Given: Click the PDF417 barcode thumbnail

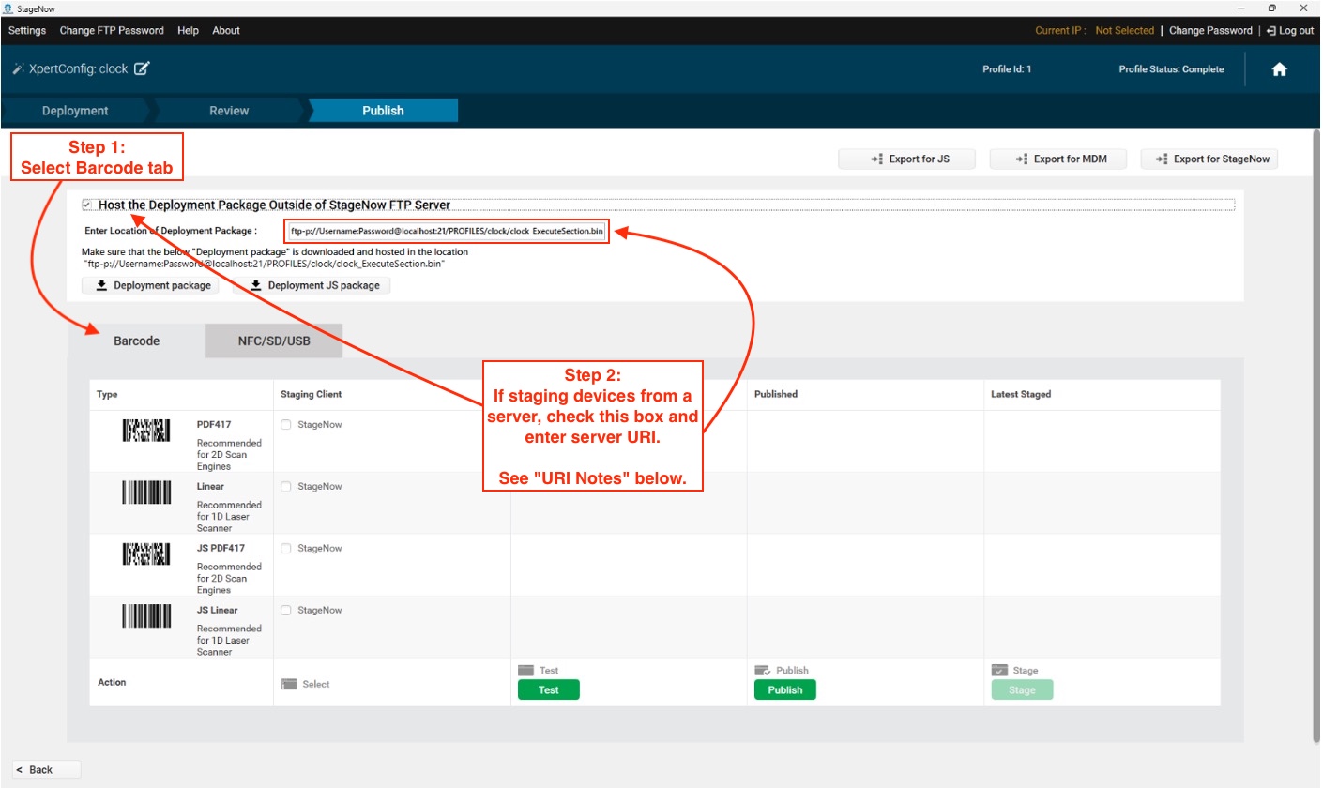Looking at the screenshot, I should coord(145,431).
